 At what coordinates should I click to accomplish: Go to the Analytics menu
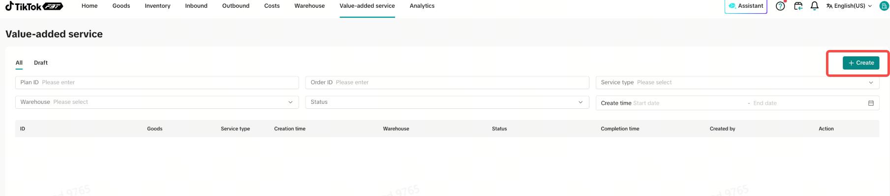(x=422, y=6)
